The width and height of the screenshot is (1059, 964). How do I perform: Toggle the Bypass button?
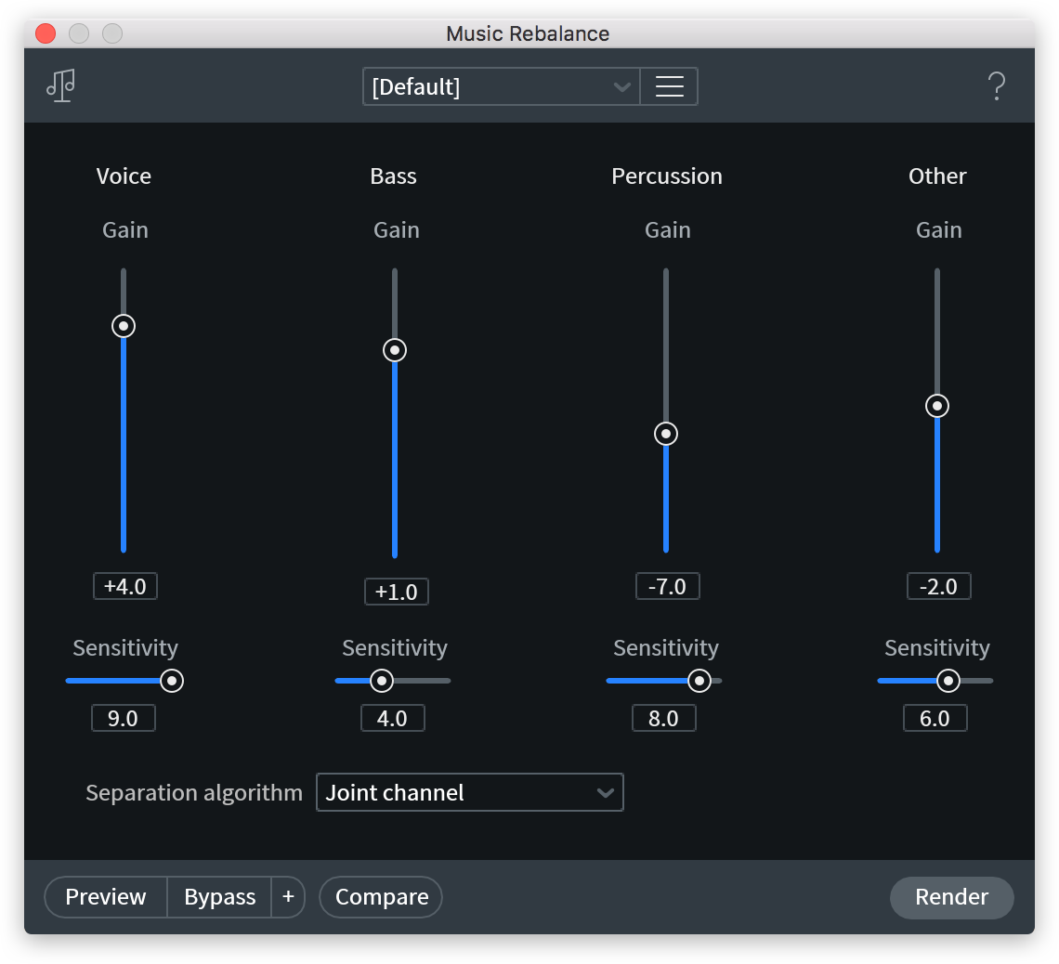click(219, 897)
